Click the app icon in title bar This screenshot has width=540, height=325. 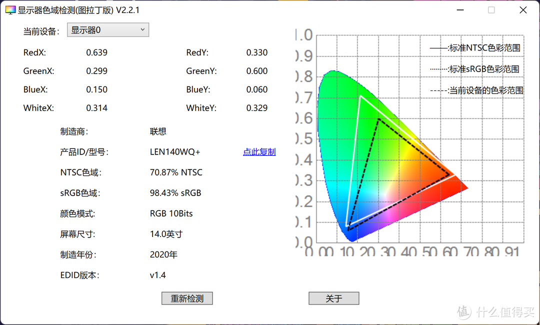pyautogui.click(x=10, y=10)
